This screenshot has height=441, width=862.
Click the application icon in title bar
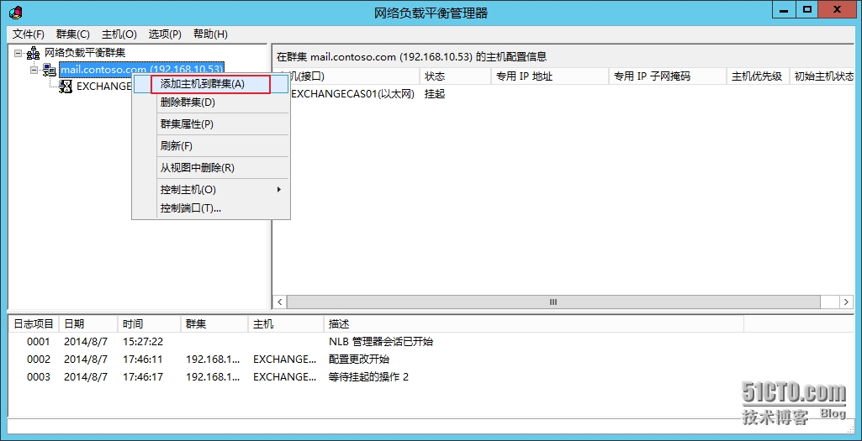(x=17, y=12)
